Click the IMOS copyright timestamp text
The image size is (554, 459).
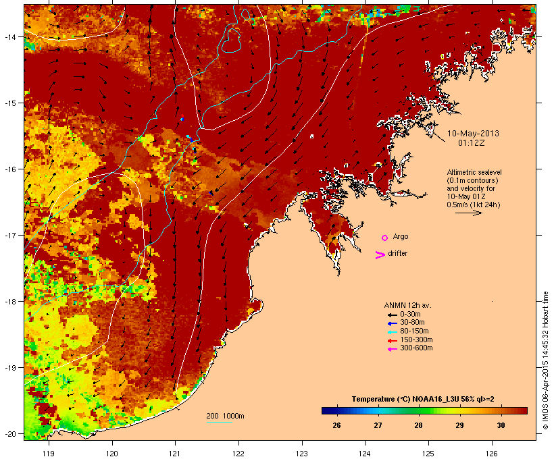point(546,360)
